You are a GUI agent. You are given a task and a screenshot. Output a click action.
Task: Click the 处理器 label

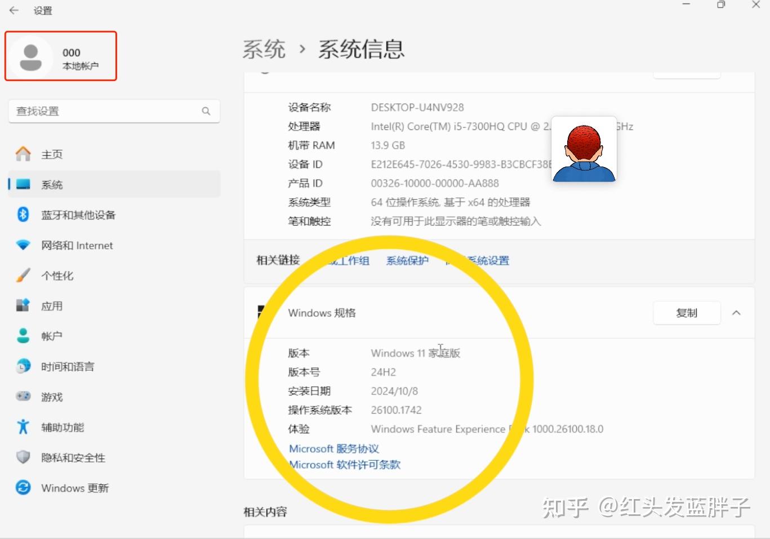coord(304,127)
